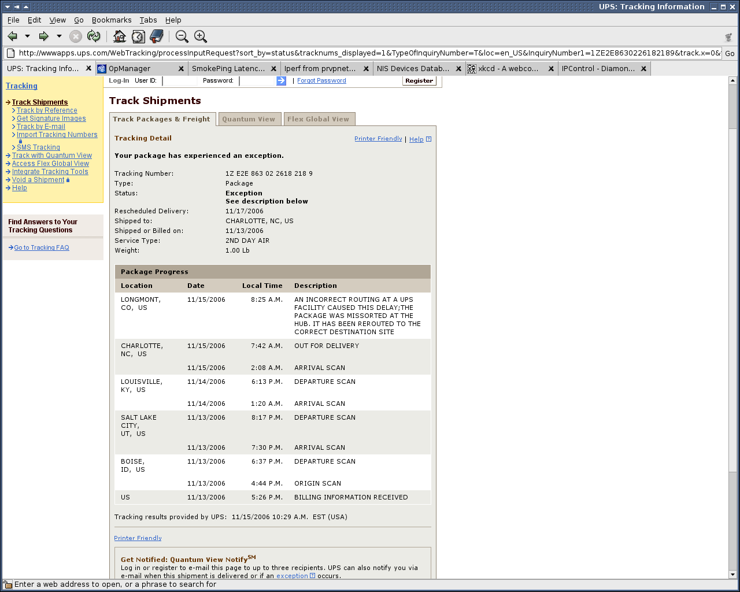The width and height of the screenshot is (740, 592).
Task: Close the UPS Tracking Info tab
Action: (x=88, y=68)
